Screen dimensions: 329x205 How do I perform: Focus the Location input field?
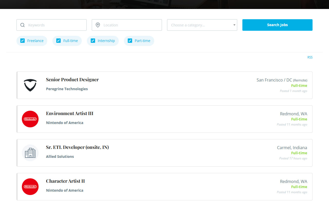coord(127,25)
